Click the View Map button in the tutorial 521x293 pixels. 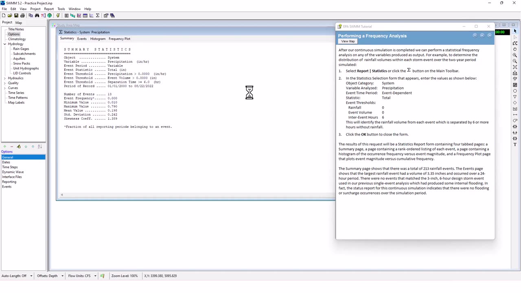348,41
